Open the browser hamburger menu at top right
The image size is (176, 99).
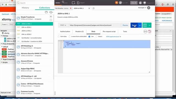point(173,5)
